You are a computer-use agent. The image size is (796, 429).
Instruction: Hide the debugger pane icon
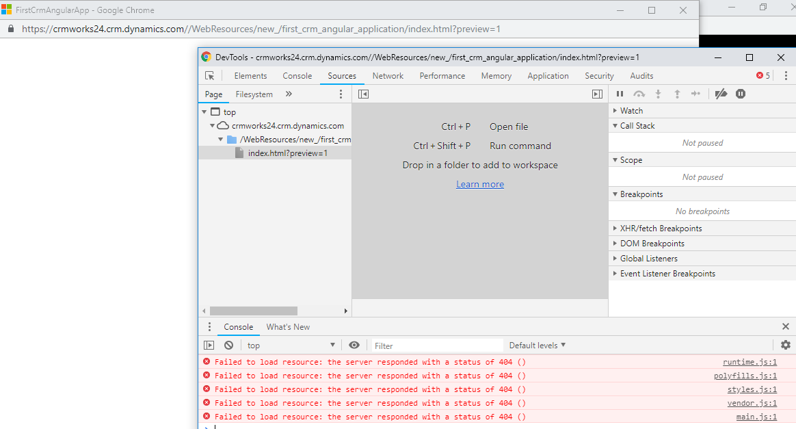597,94
